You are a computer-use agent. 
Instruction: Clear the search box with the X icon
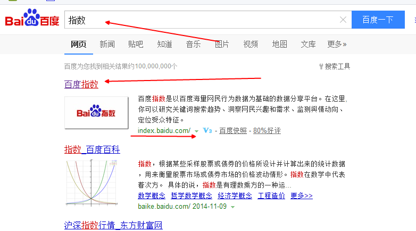click(343, 20)
